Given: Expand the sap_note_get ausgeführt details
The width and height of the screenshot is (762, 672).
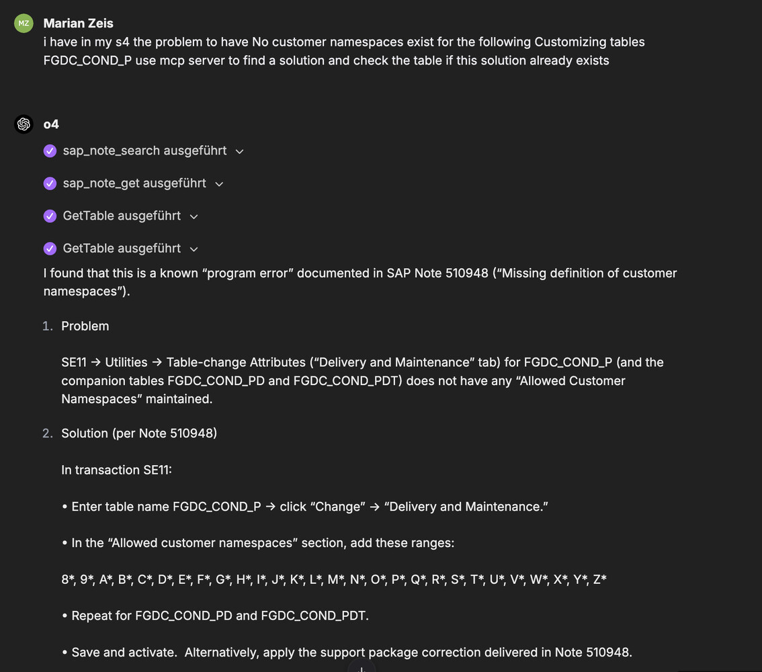Looking at the screenshot, I should (219, 183).
